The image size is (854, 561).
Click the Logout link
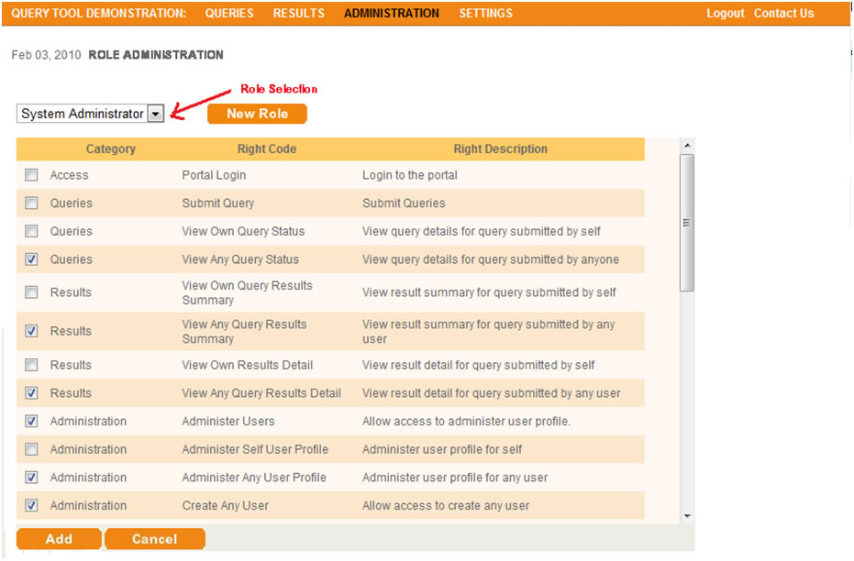tap(725, 14)
